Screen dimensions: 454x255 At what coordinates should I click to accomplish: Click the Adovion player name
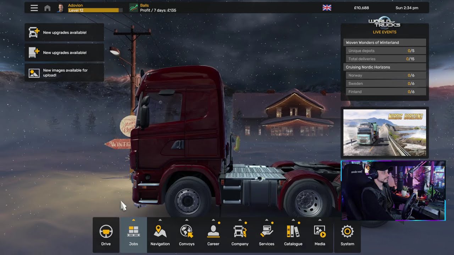click(x=76, y=5)
